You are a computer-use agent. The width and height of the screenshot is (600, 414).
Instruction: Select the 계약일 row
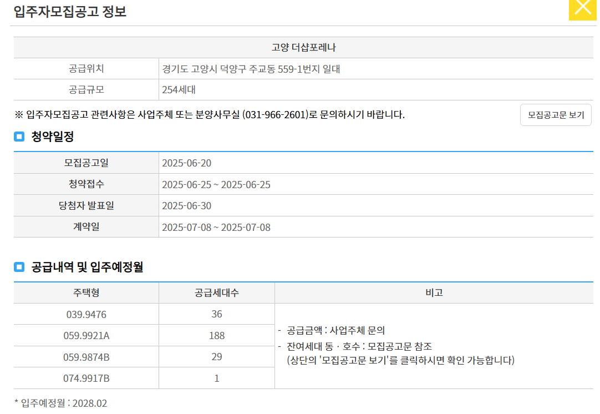click(216, 226)
